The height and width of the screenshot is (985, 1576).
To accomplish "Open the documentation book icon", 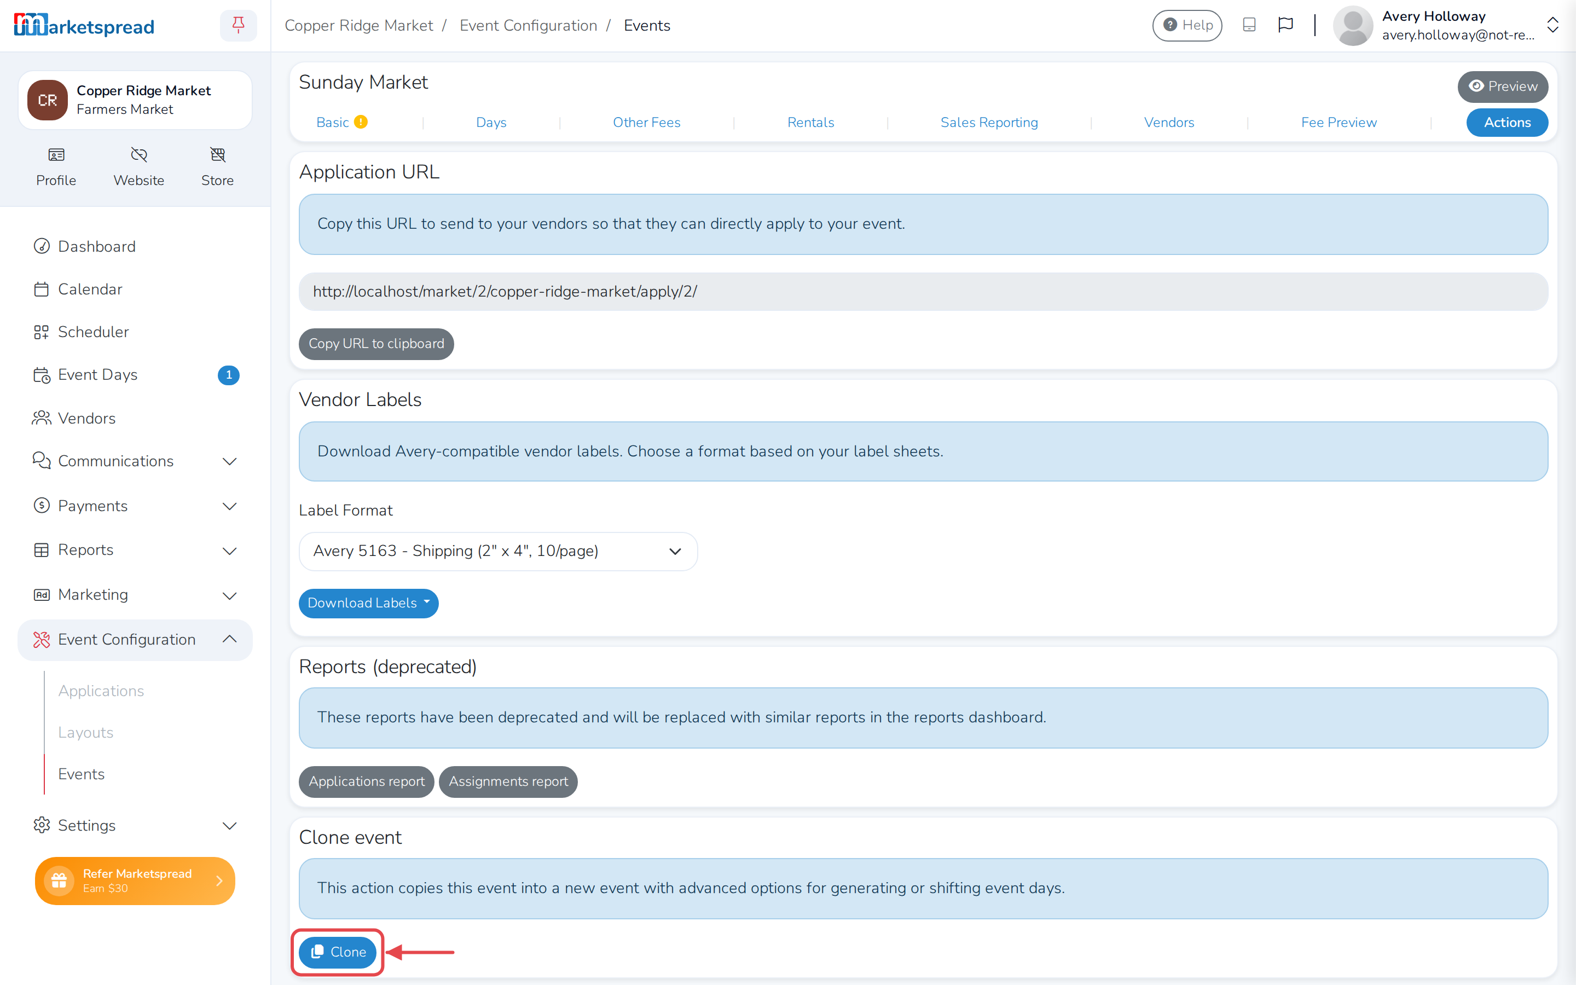I will 1249,25.
